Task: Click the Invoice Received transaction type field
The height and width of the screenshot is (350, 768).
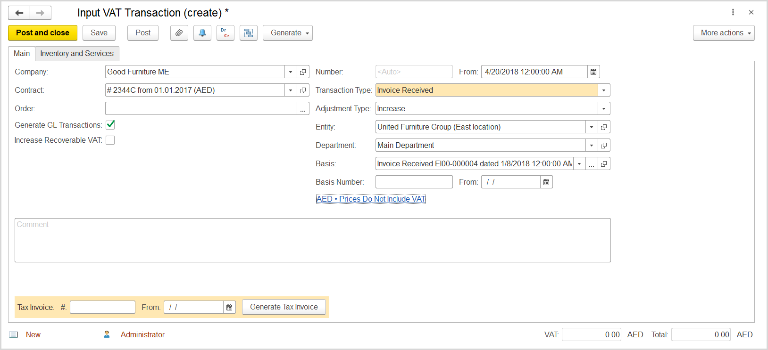Action: point(486,90)
